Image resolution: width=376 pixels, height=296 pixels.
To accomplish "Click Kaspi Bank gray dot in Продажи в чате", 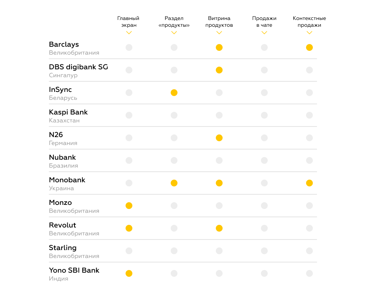I will click(x=264, y=115).
